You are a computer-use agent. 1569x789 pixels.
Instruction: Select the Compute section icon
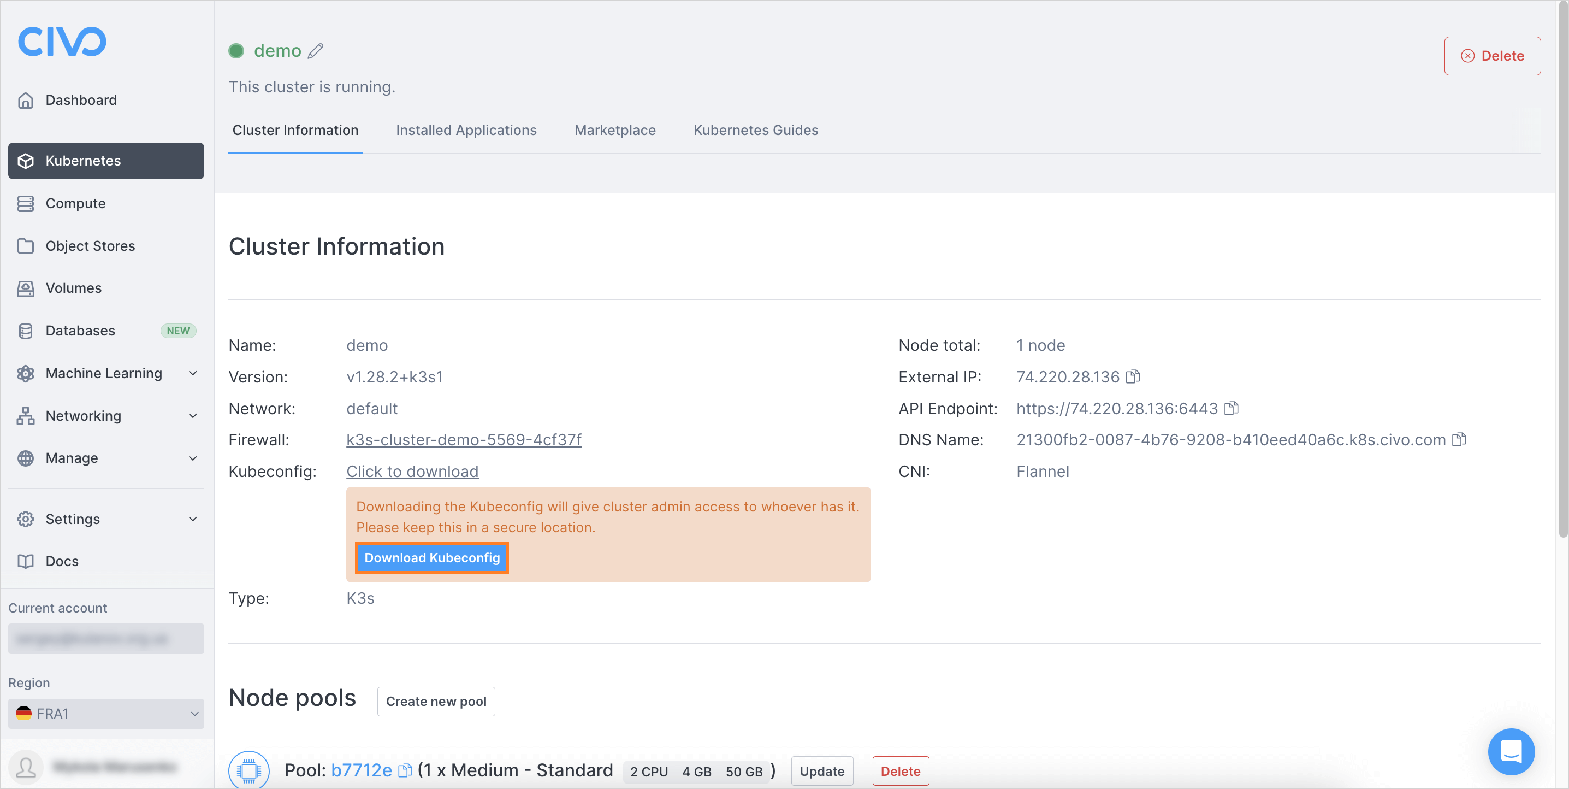(x=26, y=203)
